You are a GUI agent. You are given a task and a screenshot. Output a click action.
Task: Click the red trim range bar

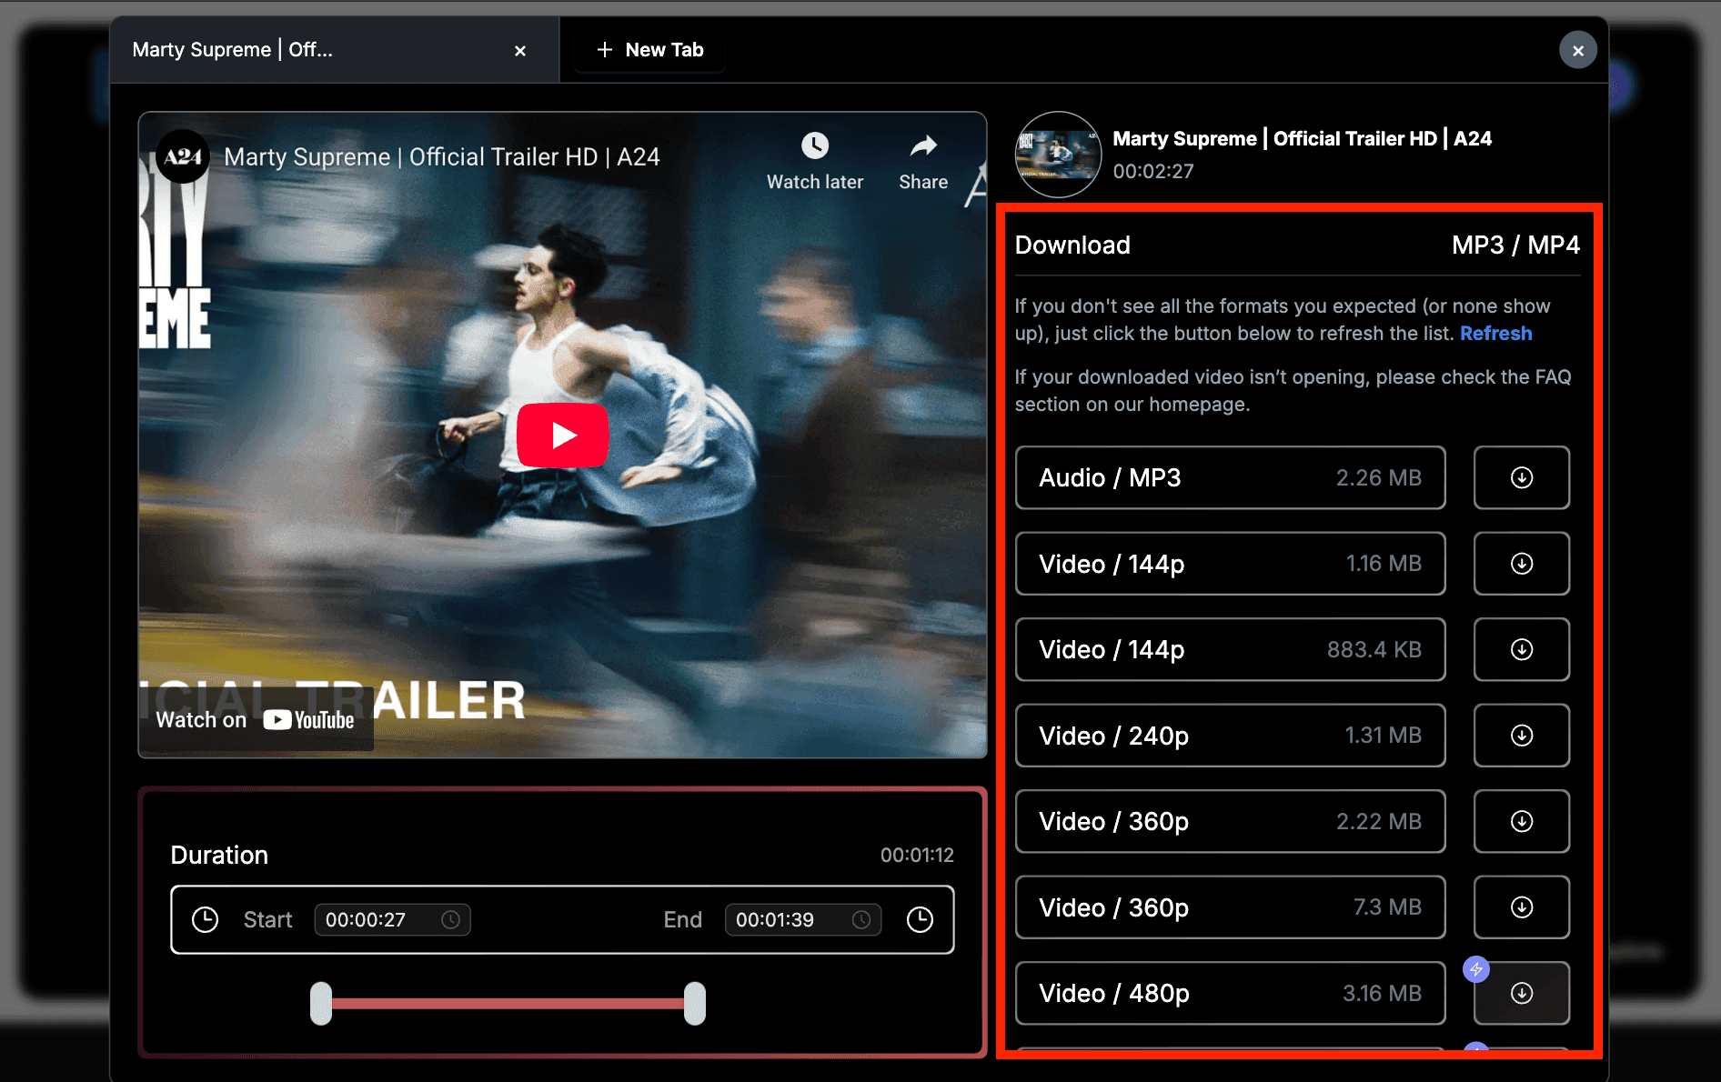[508, 1004]
